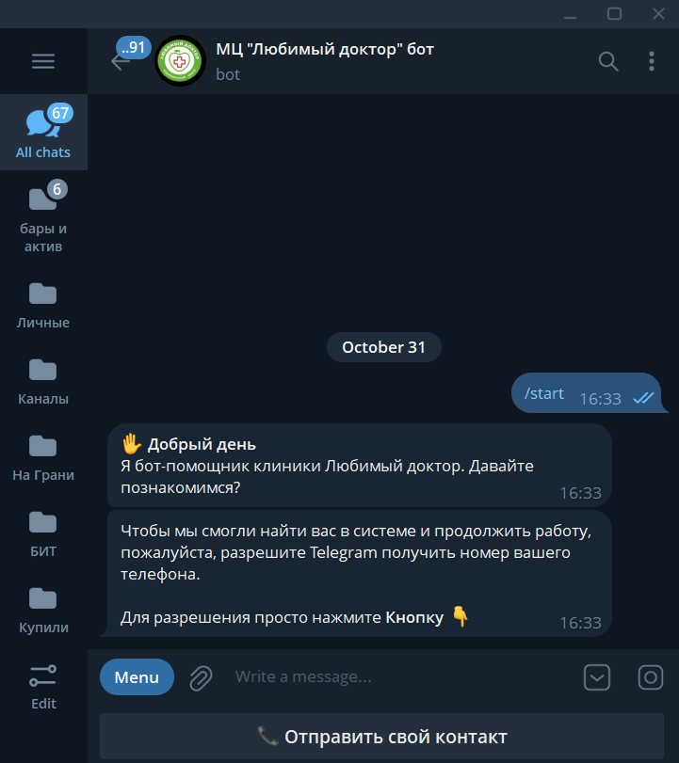Go back using the arrow icon

(x=120, y=62)
